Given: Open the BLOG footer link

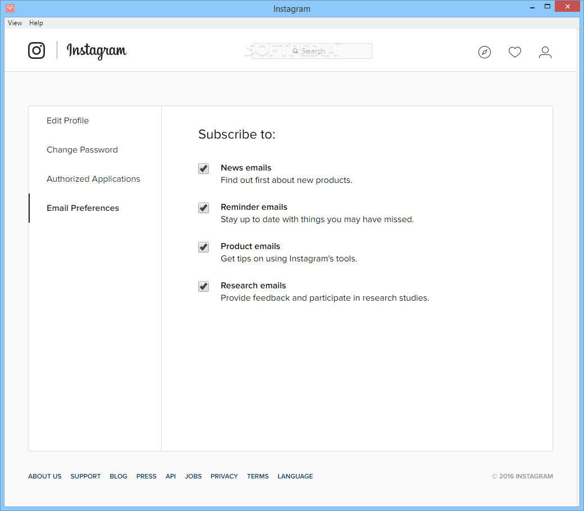Looking at the screenshot, I should coord(118,476).
